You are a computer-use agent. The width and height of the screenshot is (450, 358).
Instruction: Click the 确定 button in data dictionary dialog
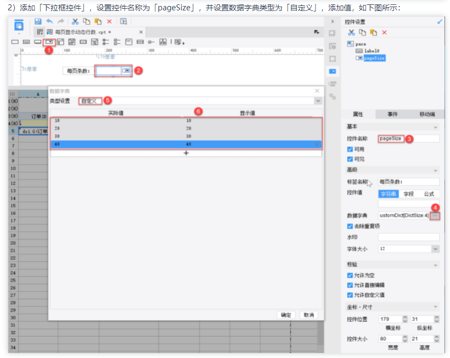click(x=287, y=315)
